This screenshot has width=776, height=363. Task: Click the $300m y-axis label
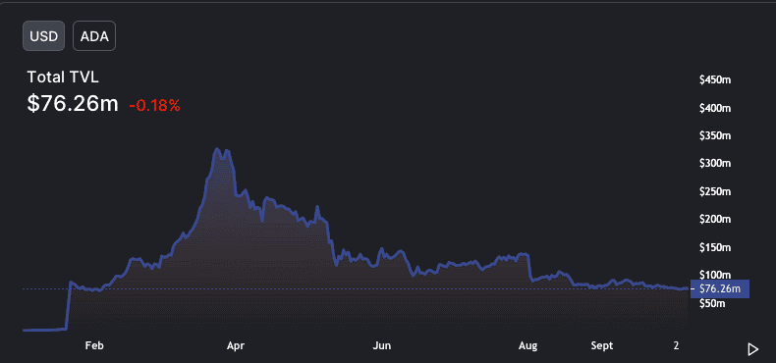coord(715,163)
